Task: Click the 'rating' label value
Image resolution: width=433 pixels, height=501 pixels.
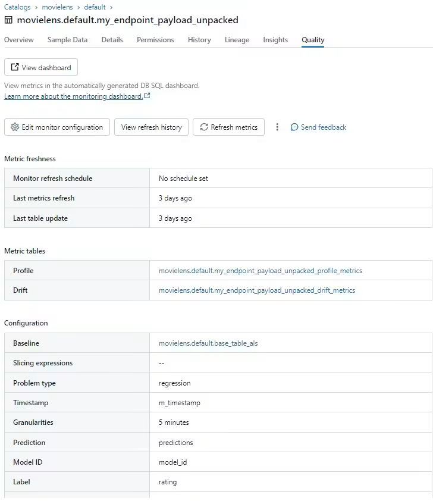Action: (168, 482)
